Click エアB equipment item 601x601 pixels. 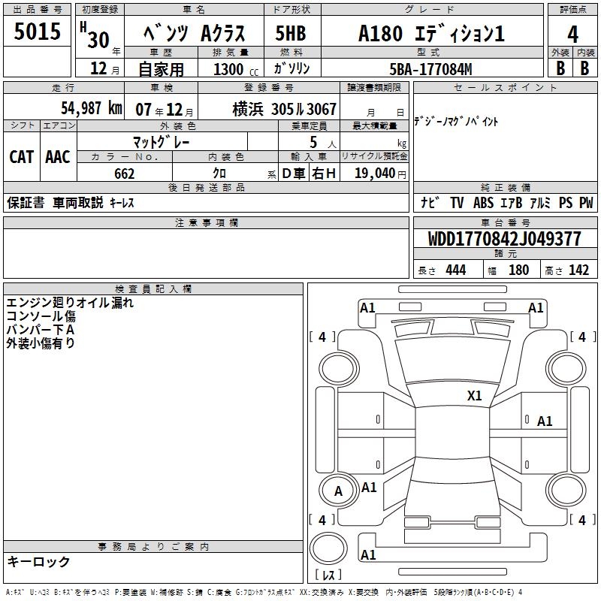tap(512, 202)
